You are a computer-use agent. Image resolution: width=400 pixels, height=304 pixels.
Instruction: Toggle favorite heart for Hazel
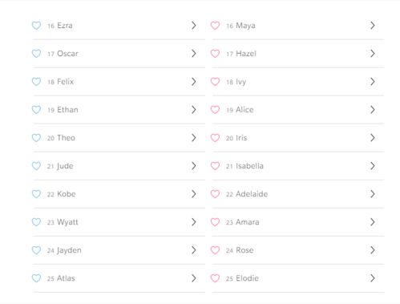(215, 54)
